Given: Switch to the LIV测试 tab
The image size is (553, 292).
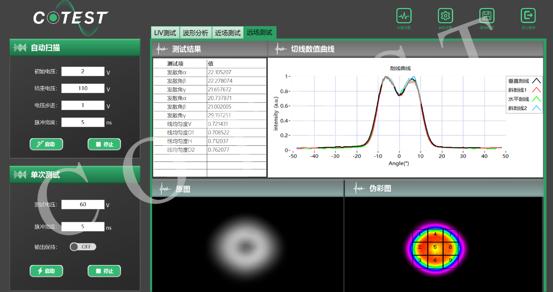Looking at the screenshot, I should pyautogui.click(x=165, y=33).
